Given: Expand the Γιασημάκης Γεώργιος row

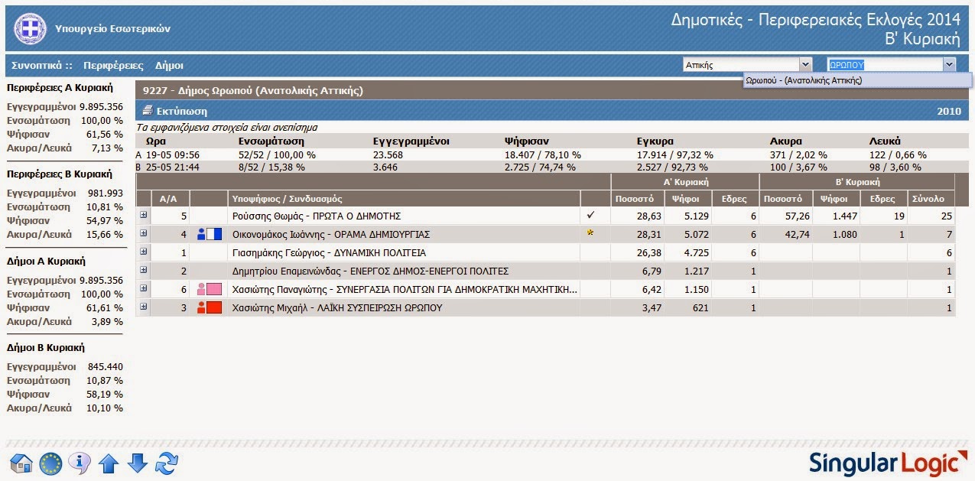Looking at the screenshot, I should [143, 252].
